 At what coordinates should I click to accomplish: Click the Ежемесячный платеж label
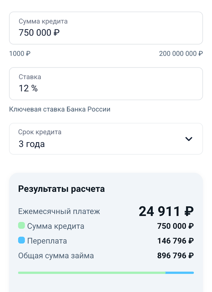coord(59,212)
